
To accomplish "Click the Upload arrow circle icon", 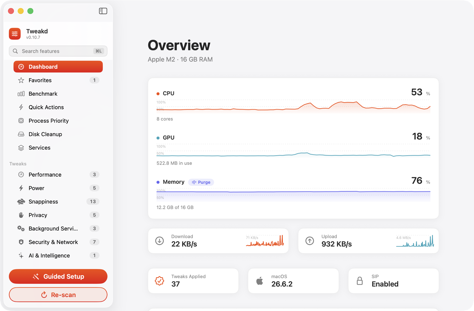I will tap(310, 241).
